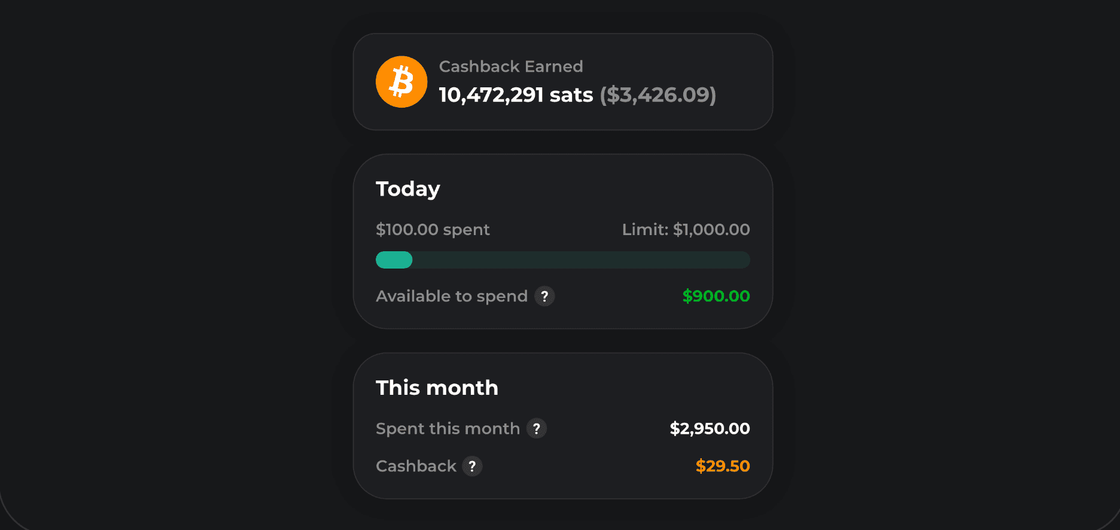Select the $29.50 cashback amount
Screen dimensions: 1120x530
click(x=723, y=466)
